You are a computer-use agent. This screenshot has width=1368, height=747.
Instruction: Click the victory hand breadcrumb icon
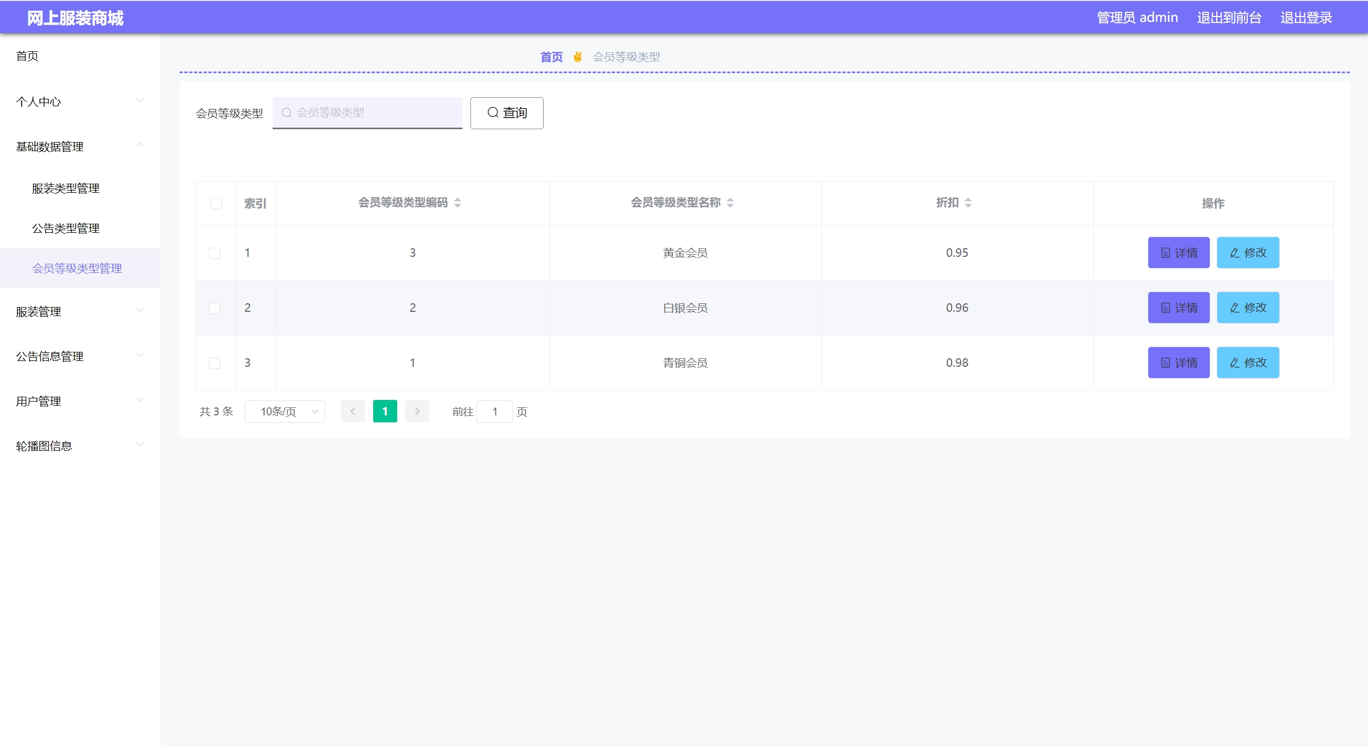[x=577, y=57]
